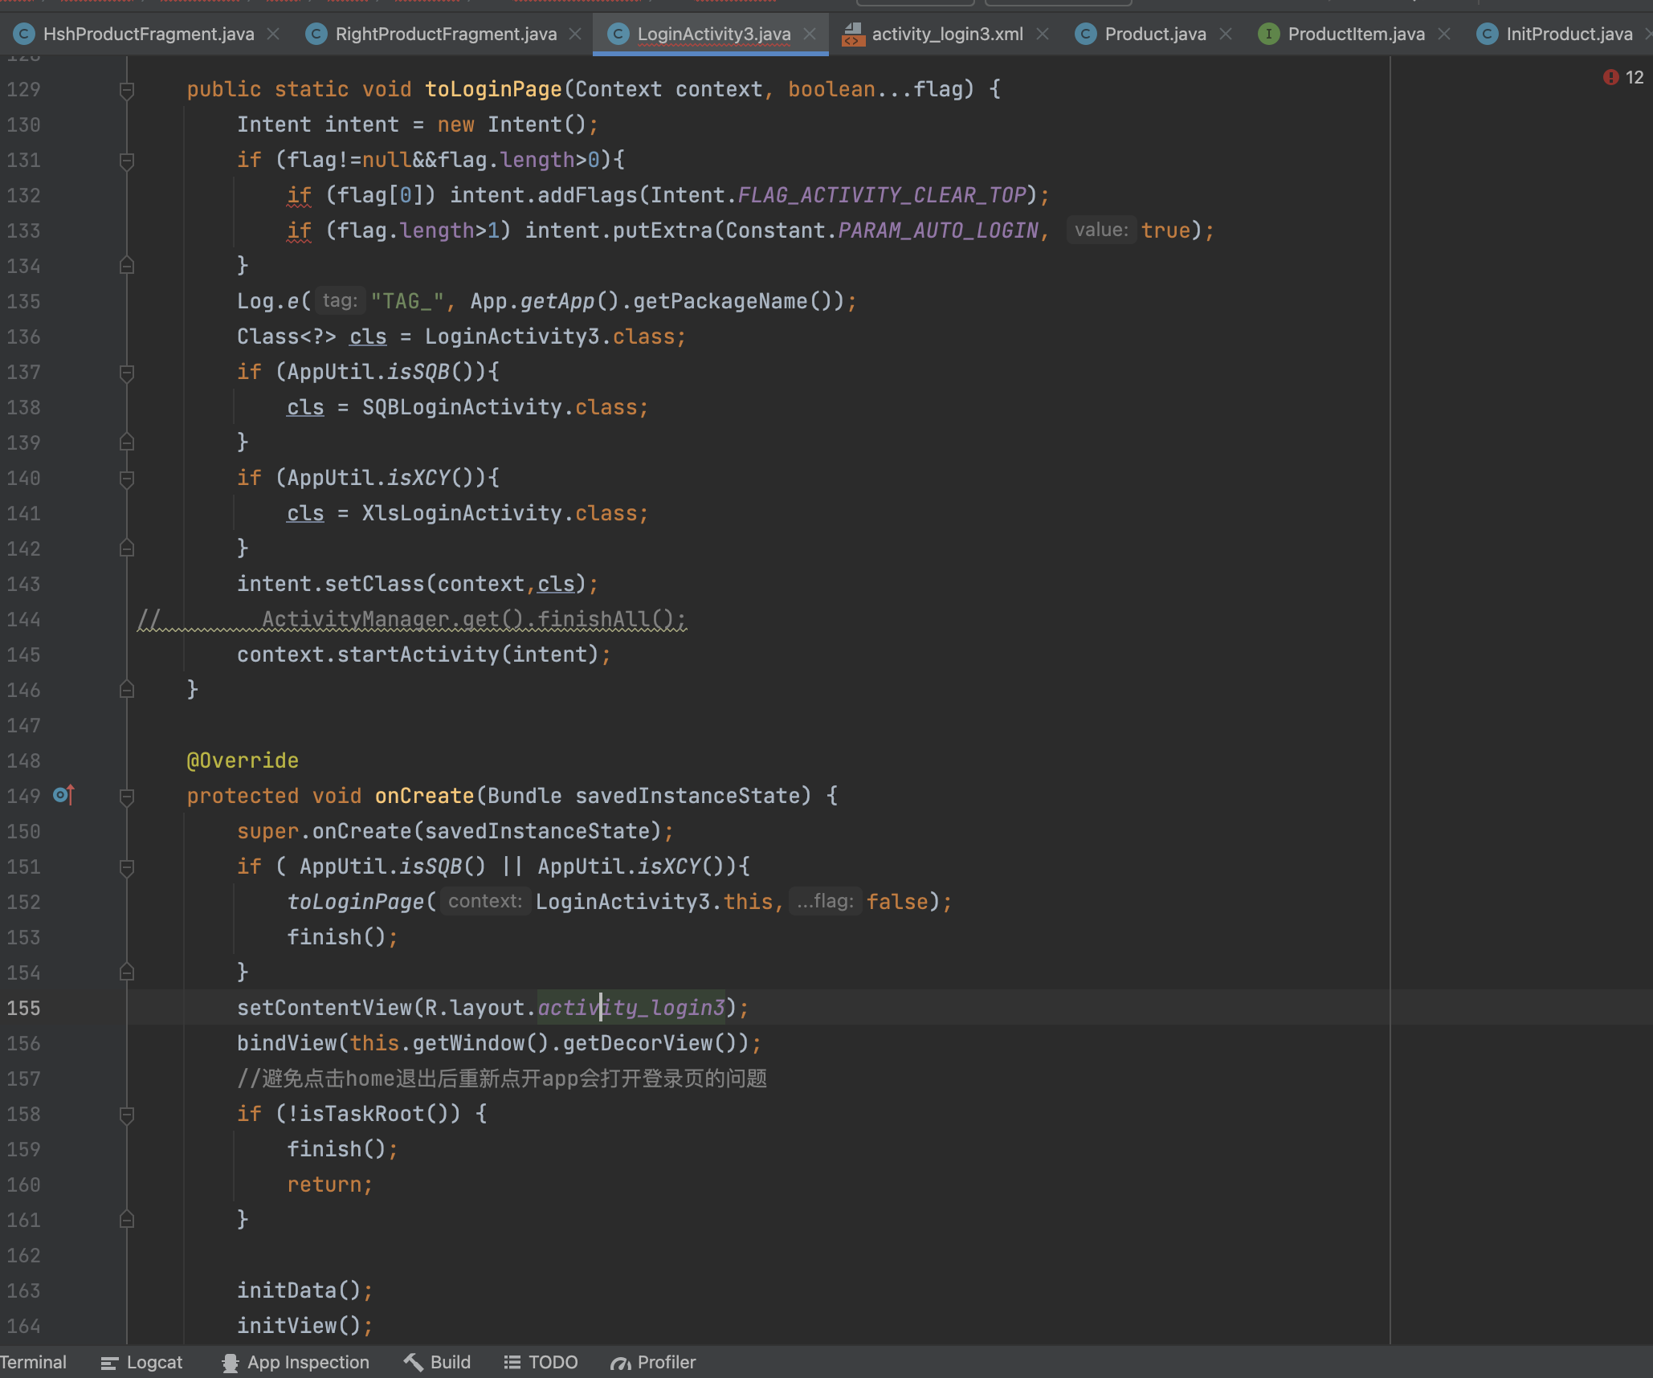The width and height of the screenshot is (1653, 1378).
Task: Collapse the onCreate method at line 149
Action: coord(126,797)
